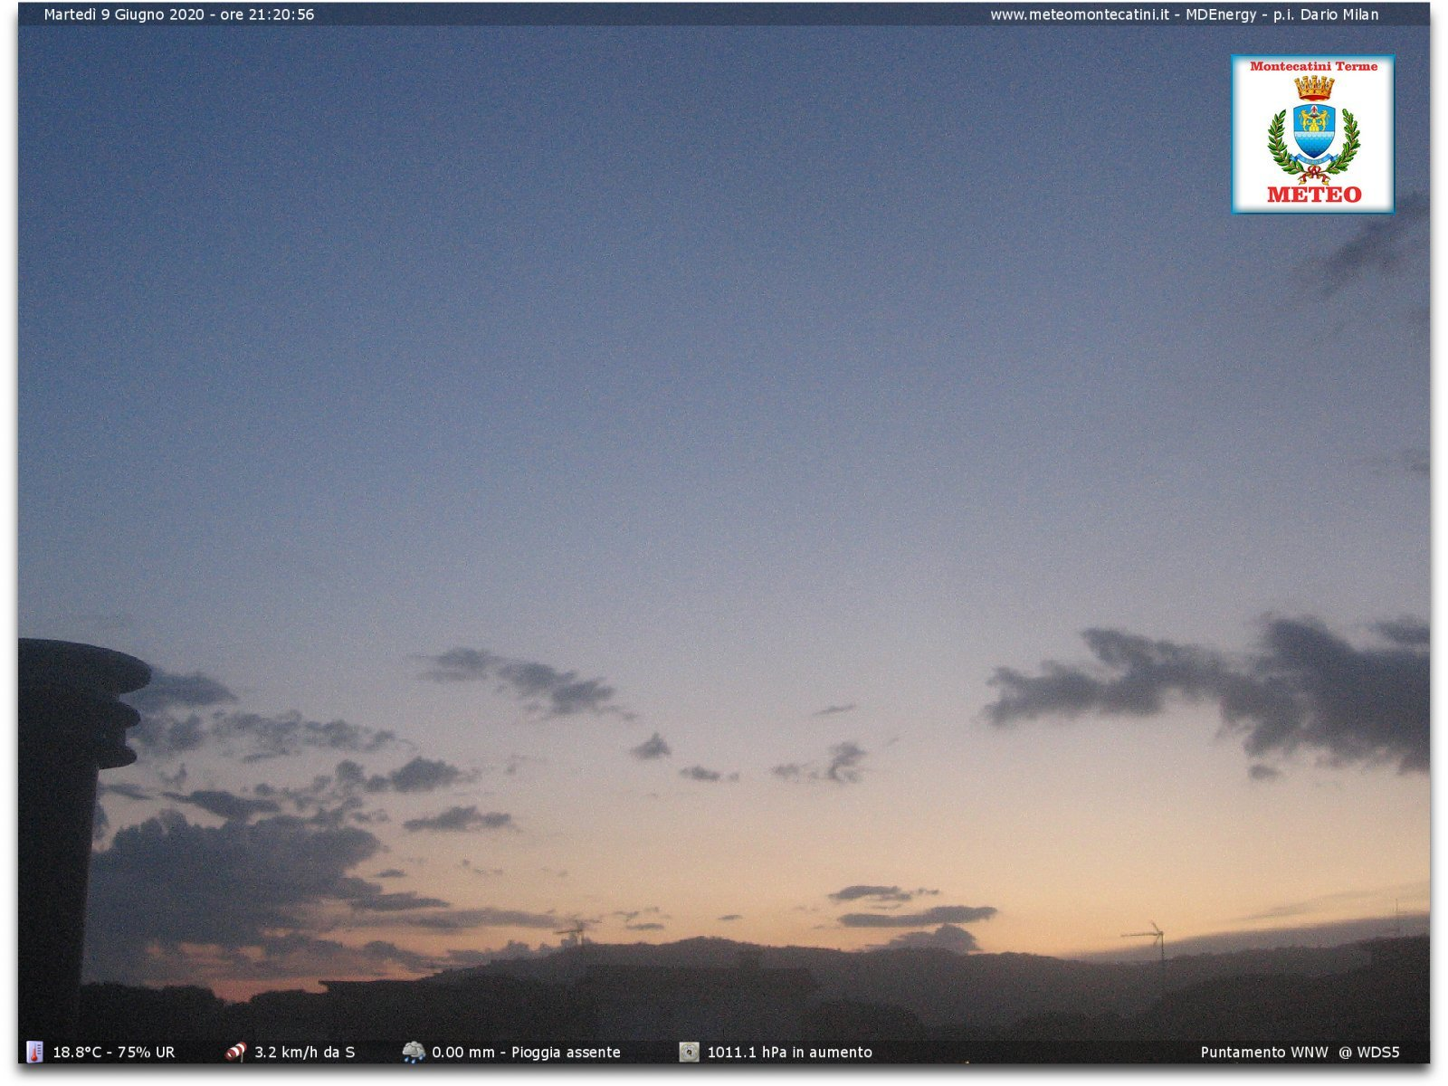The width and height of the screenshot is (1448, 1086).
Task: Click the rain cloud icon
Action: [x=414, y=1052]
